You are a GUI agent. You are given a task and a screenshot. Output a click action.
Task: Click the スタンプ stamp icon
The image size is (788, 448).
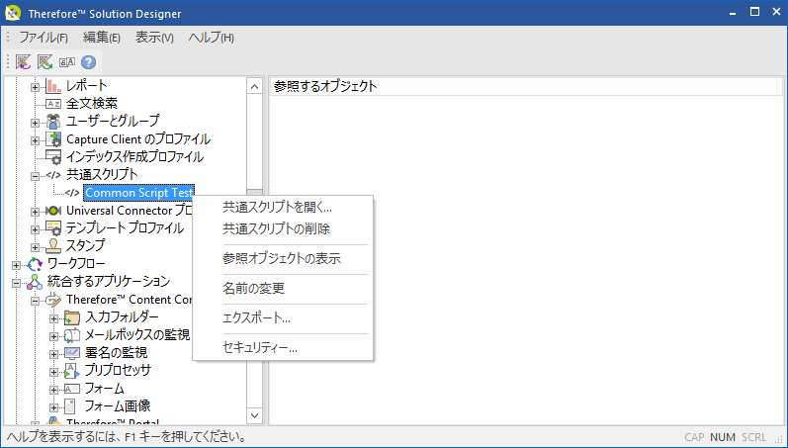tap(53, 246)
